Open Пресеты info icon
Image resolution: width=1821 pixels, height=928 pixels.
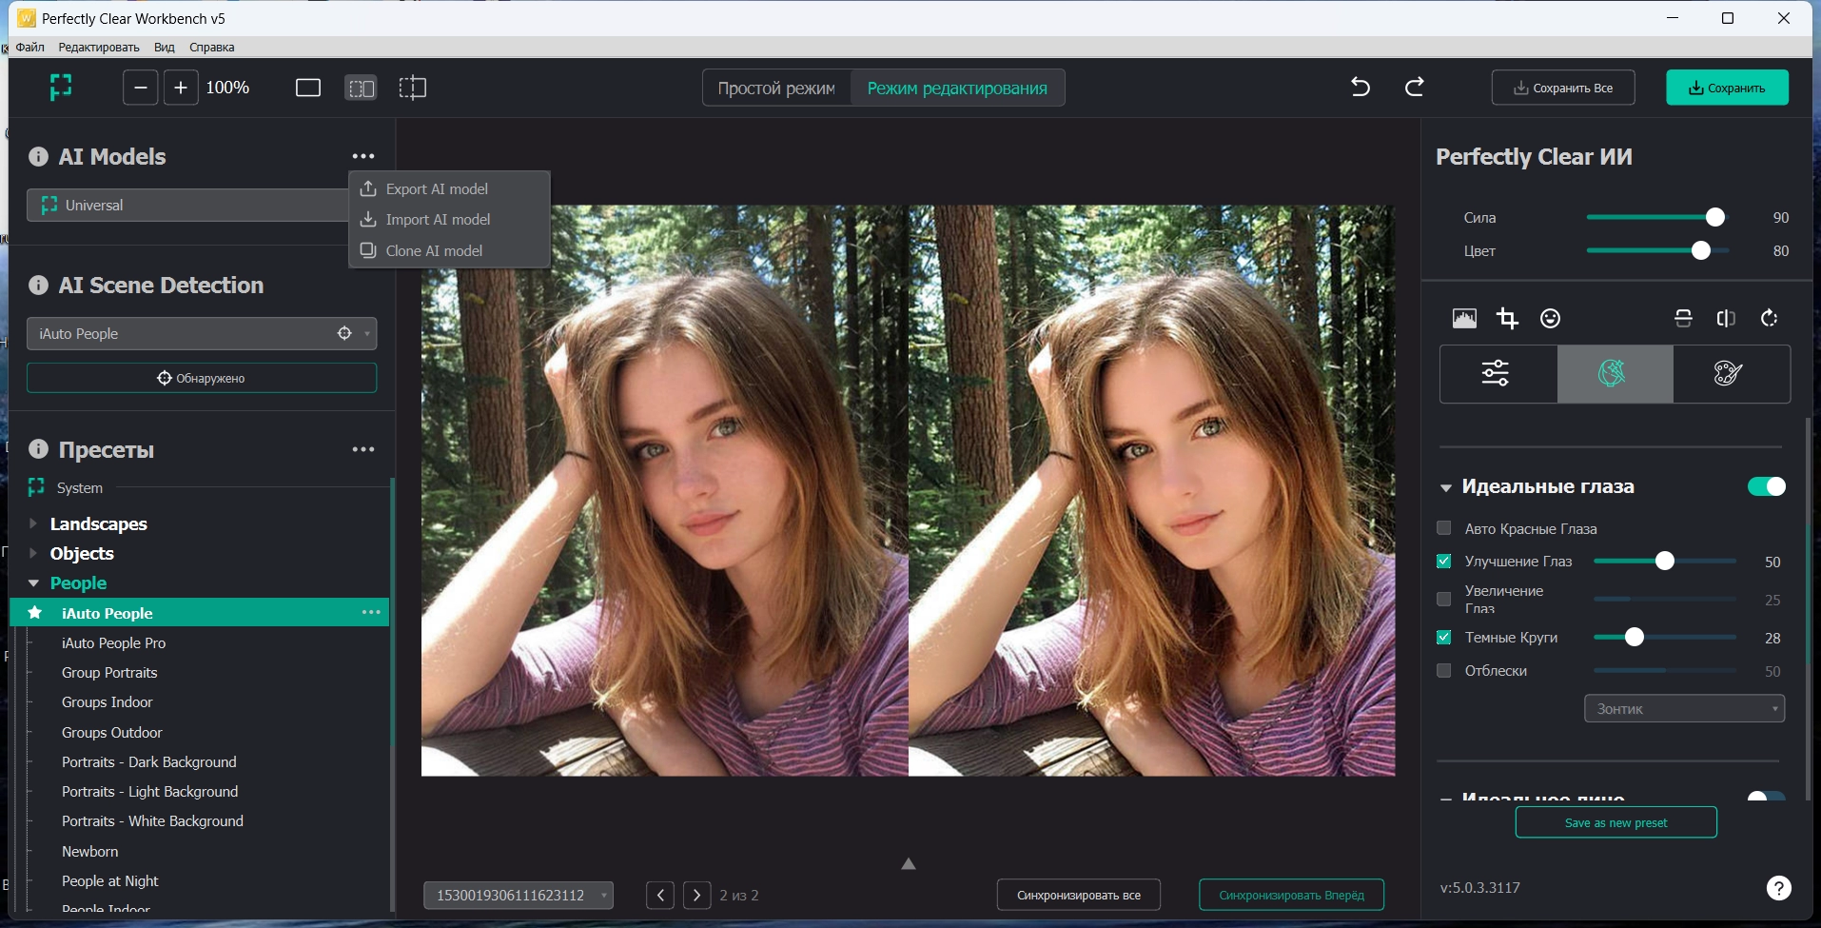38,449
